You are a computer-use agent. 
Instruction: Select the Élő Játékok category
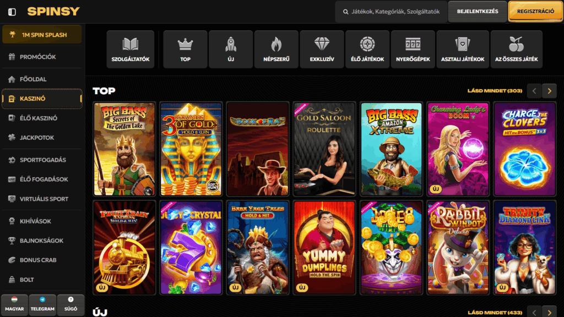click(367, 49)
